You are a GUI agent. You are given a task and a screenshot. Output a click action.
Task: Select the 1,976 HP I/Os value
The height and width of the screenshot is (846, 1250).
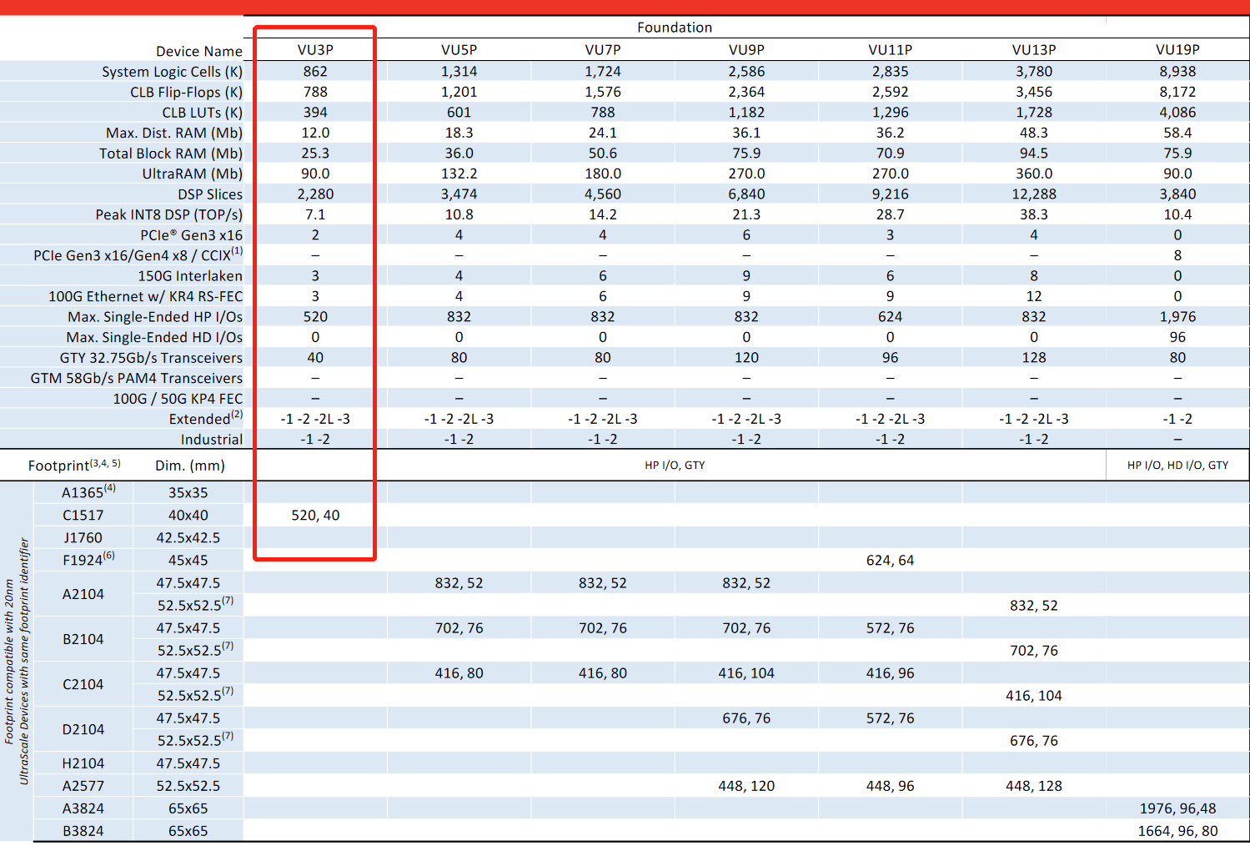coord(1177,317)
